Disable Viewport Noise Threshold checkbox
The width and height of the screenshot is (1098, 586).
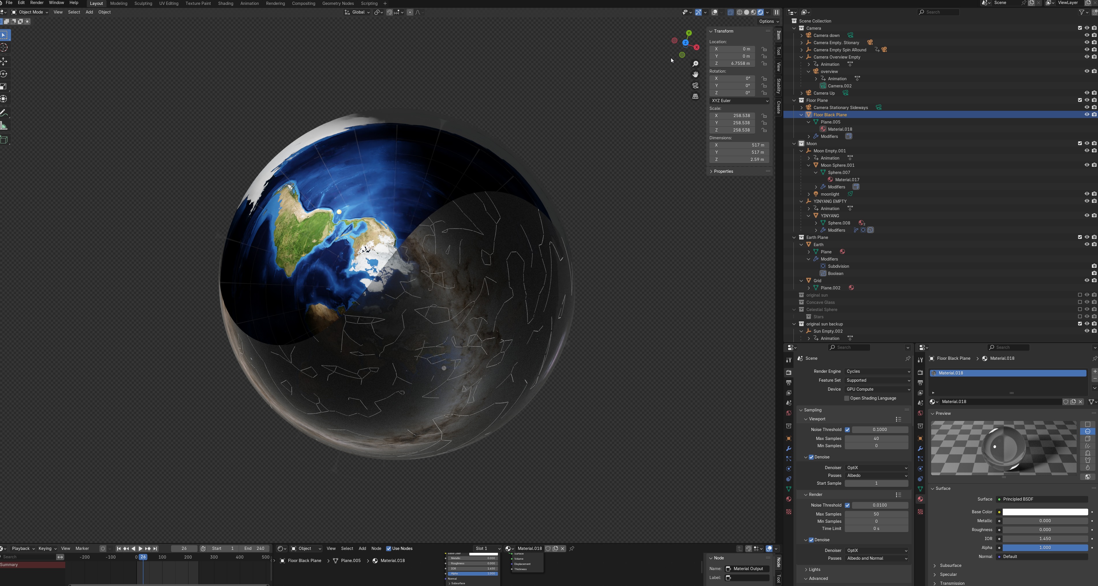click(847, 430)
